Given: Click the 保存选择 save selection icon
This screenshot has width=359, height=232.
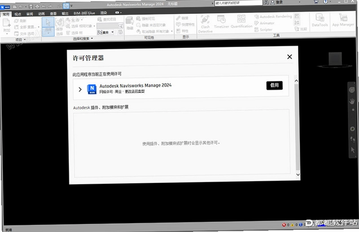Looking at the screenshot, I should click(x=60, y=22).
